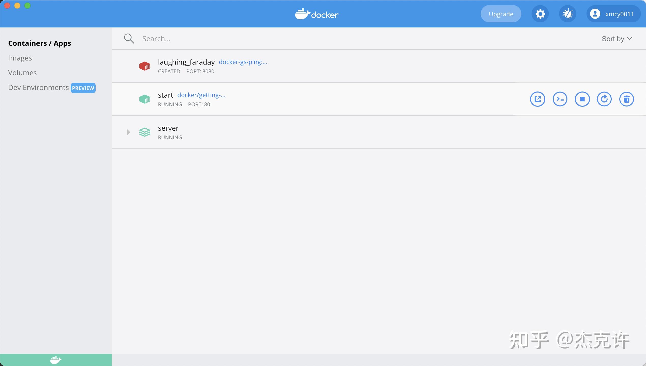
Task: Open Docker settings gear
Action: tap(540, 14)
